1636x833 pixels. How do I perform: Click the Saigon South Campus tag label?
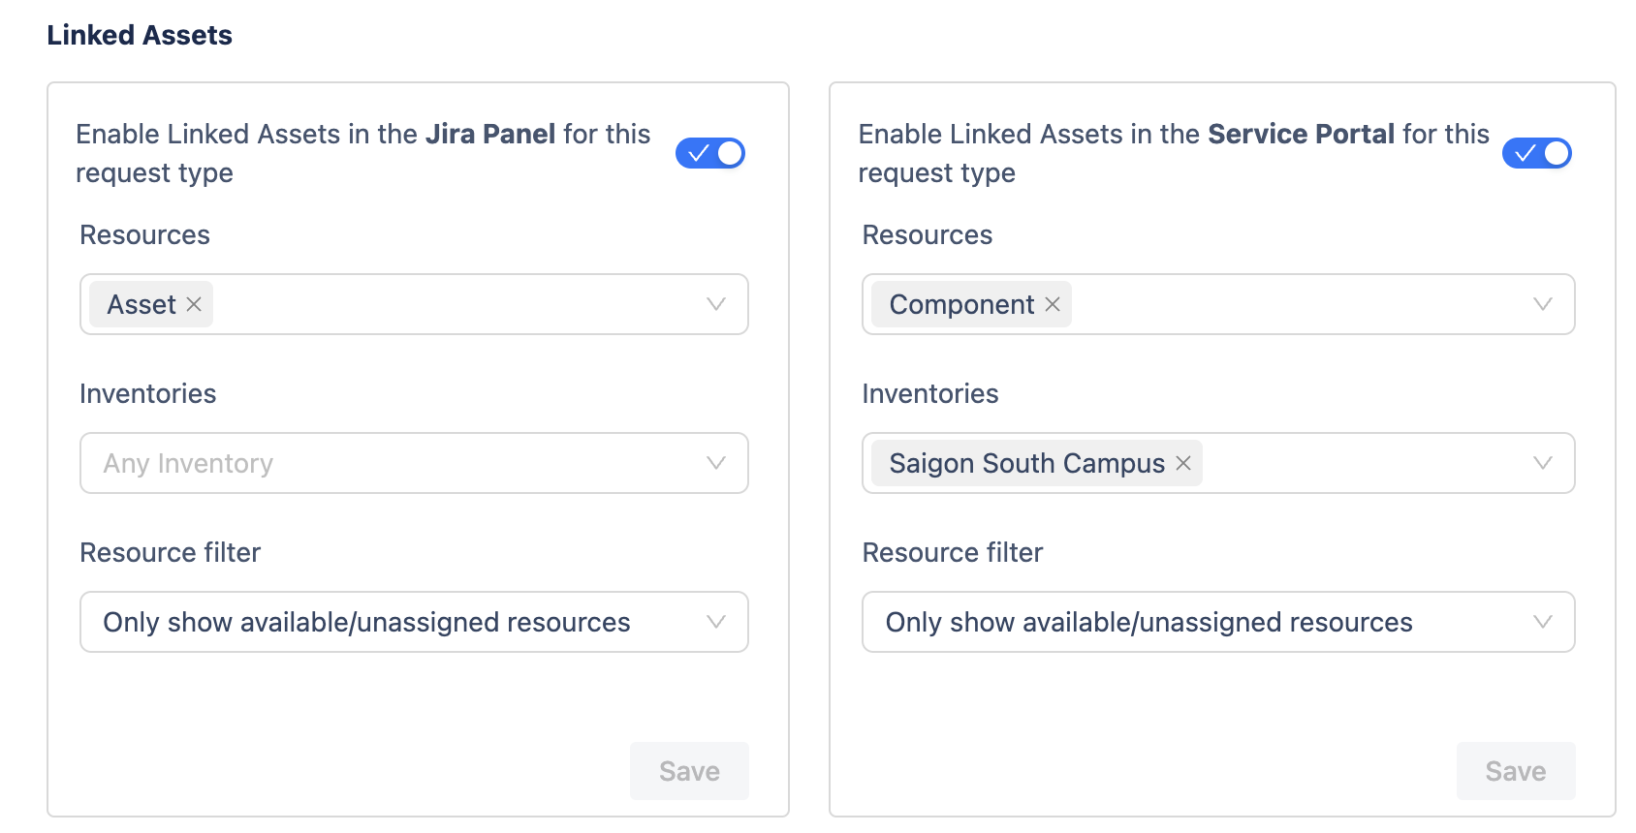tap(1026, 463)
